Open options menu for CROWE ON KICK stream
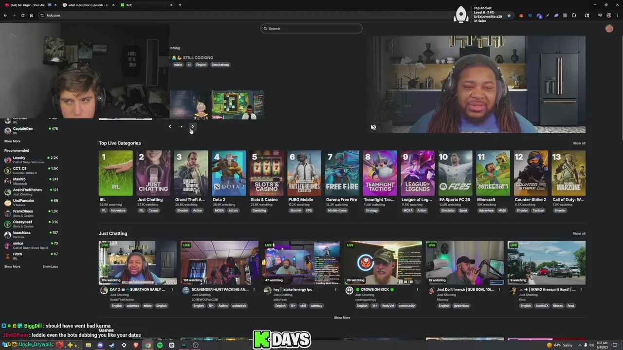 tap(417, 290)
